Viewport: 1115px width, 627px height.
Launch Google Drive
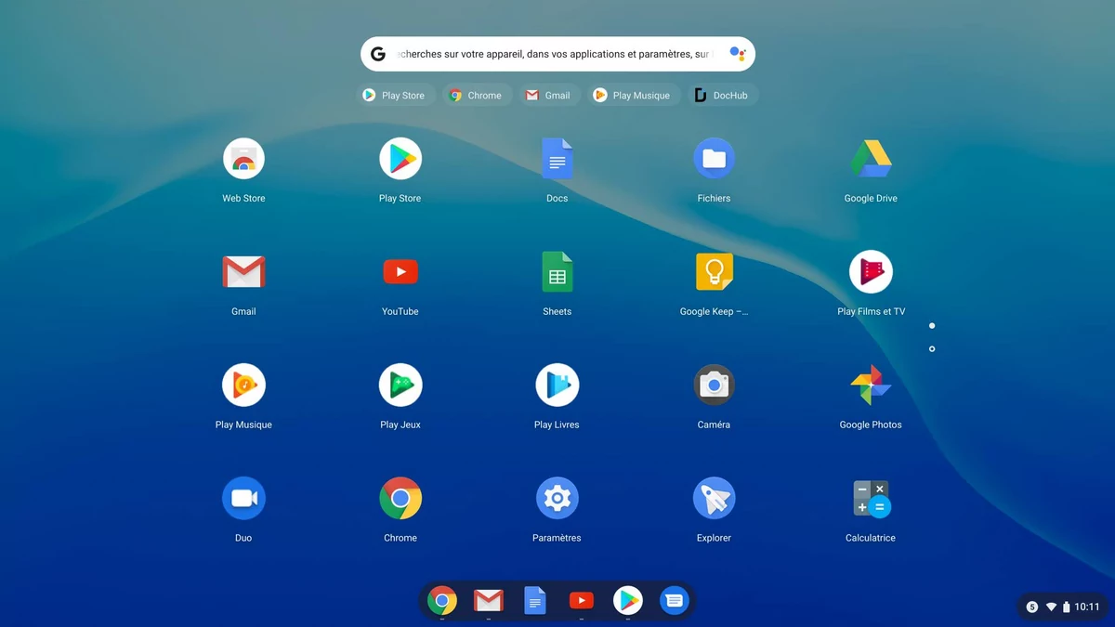point(871,159)
